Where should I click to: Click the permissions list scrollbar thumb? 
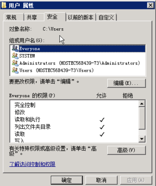(142, 118)
